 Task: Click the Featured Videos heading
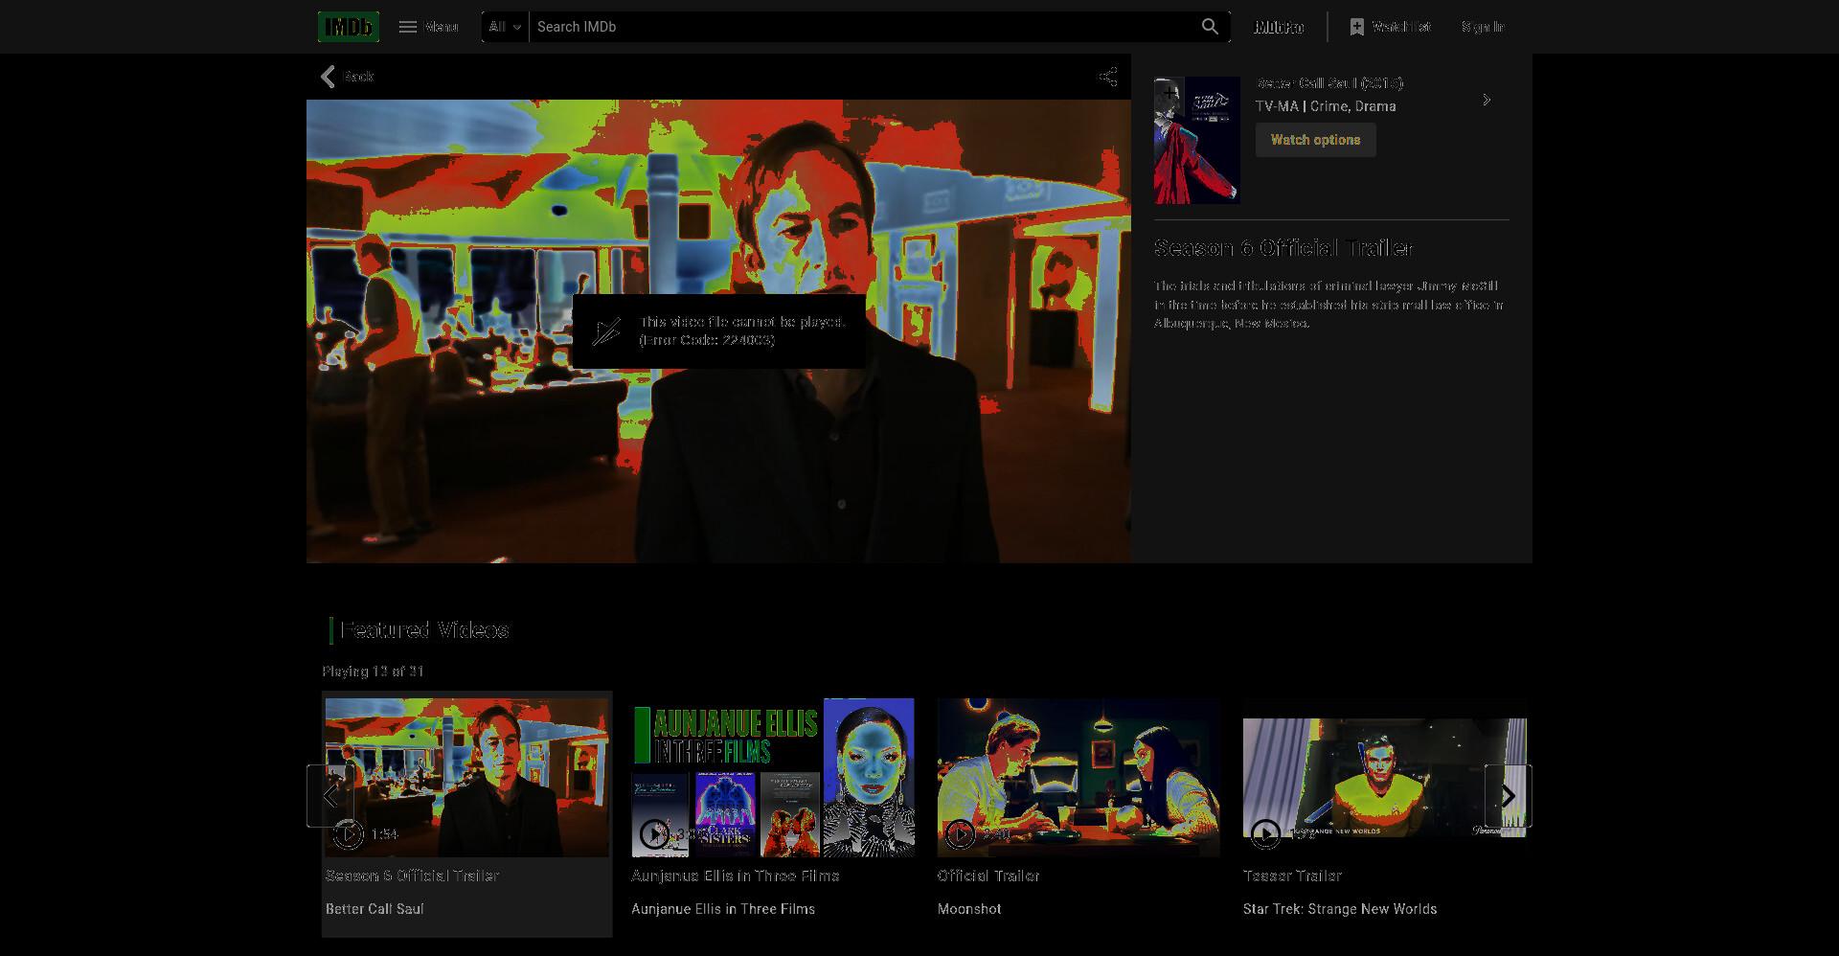(424, 630)
